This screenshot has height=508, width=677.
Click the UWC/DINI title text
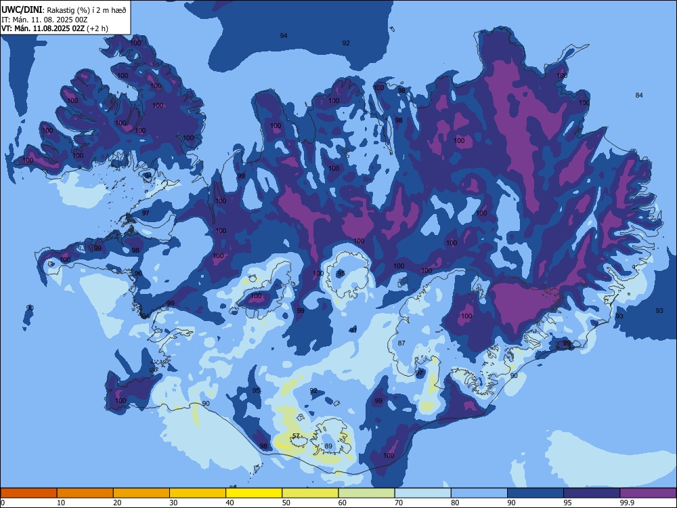click(22, 10)
